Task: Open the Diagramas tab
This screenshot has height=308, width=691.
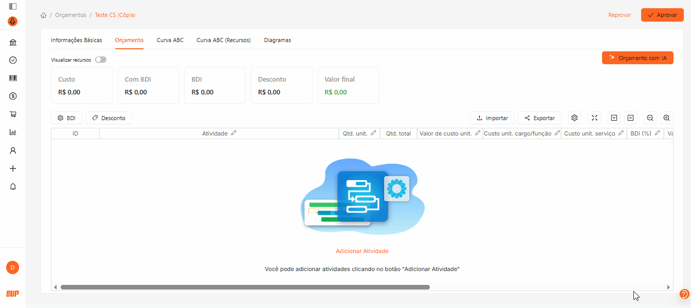Action: coord(277,40)
